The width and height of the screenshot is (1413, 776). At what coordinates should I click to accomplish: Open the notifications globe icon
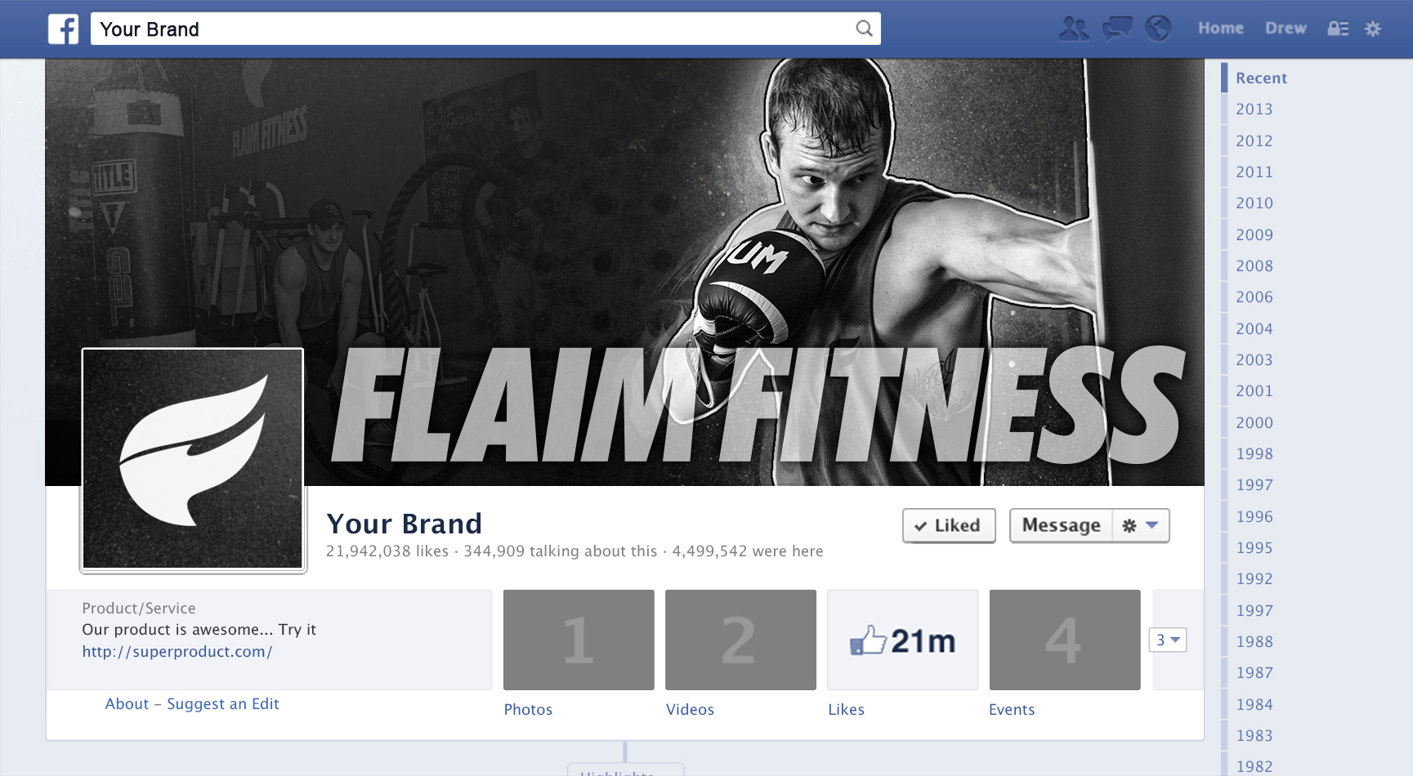(1158, 29)
